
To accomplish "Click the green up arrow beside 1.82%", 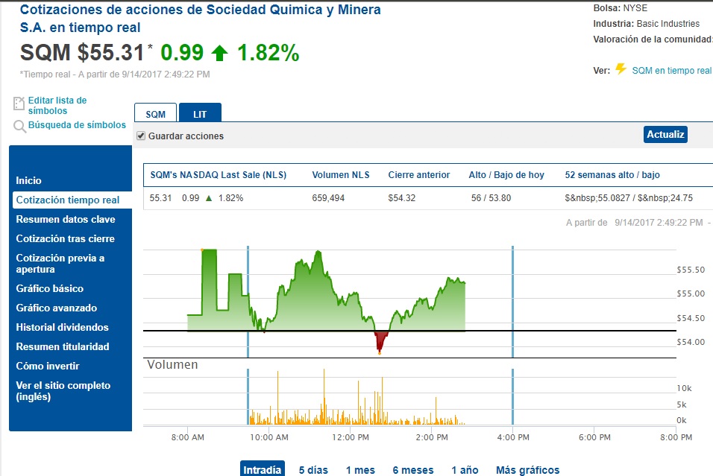I will click(x=219, y=53).
